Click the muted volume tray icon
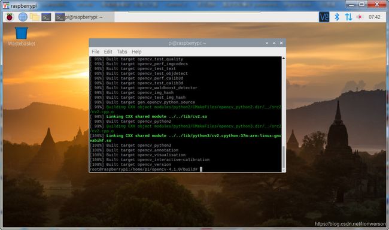389x230 pixels. point(359,17)
